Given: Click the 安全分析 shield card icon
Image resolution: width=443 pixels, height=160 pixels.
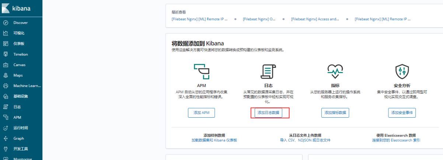Looking at the screenshot, I should coord(402,72).
